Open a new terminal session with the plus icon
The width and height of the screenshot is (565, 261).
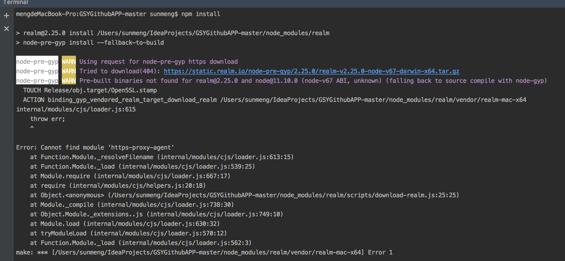[6, 16]
